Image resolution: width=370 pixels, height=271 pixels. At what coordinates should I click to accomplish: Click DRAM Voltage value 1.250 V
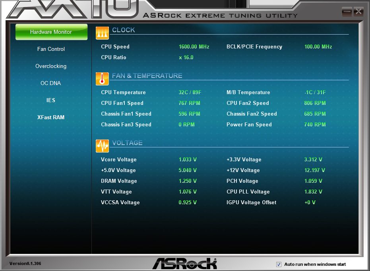coord(188,181)
